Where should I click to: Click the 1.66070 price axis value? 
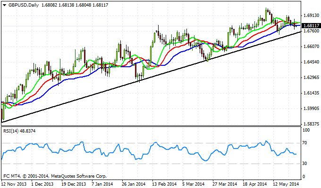(x=312, y=47)
